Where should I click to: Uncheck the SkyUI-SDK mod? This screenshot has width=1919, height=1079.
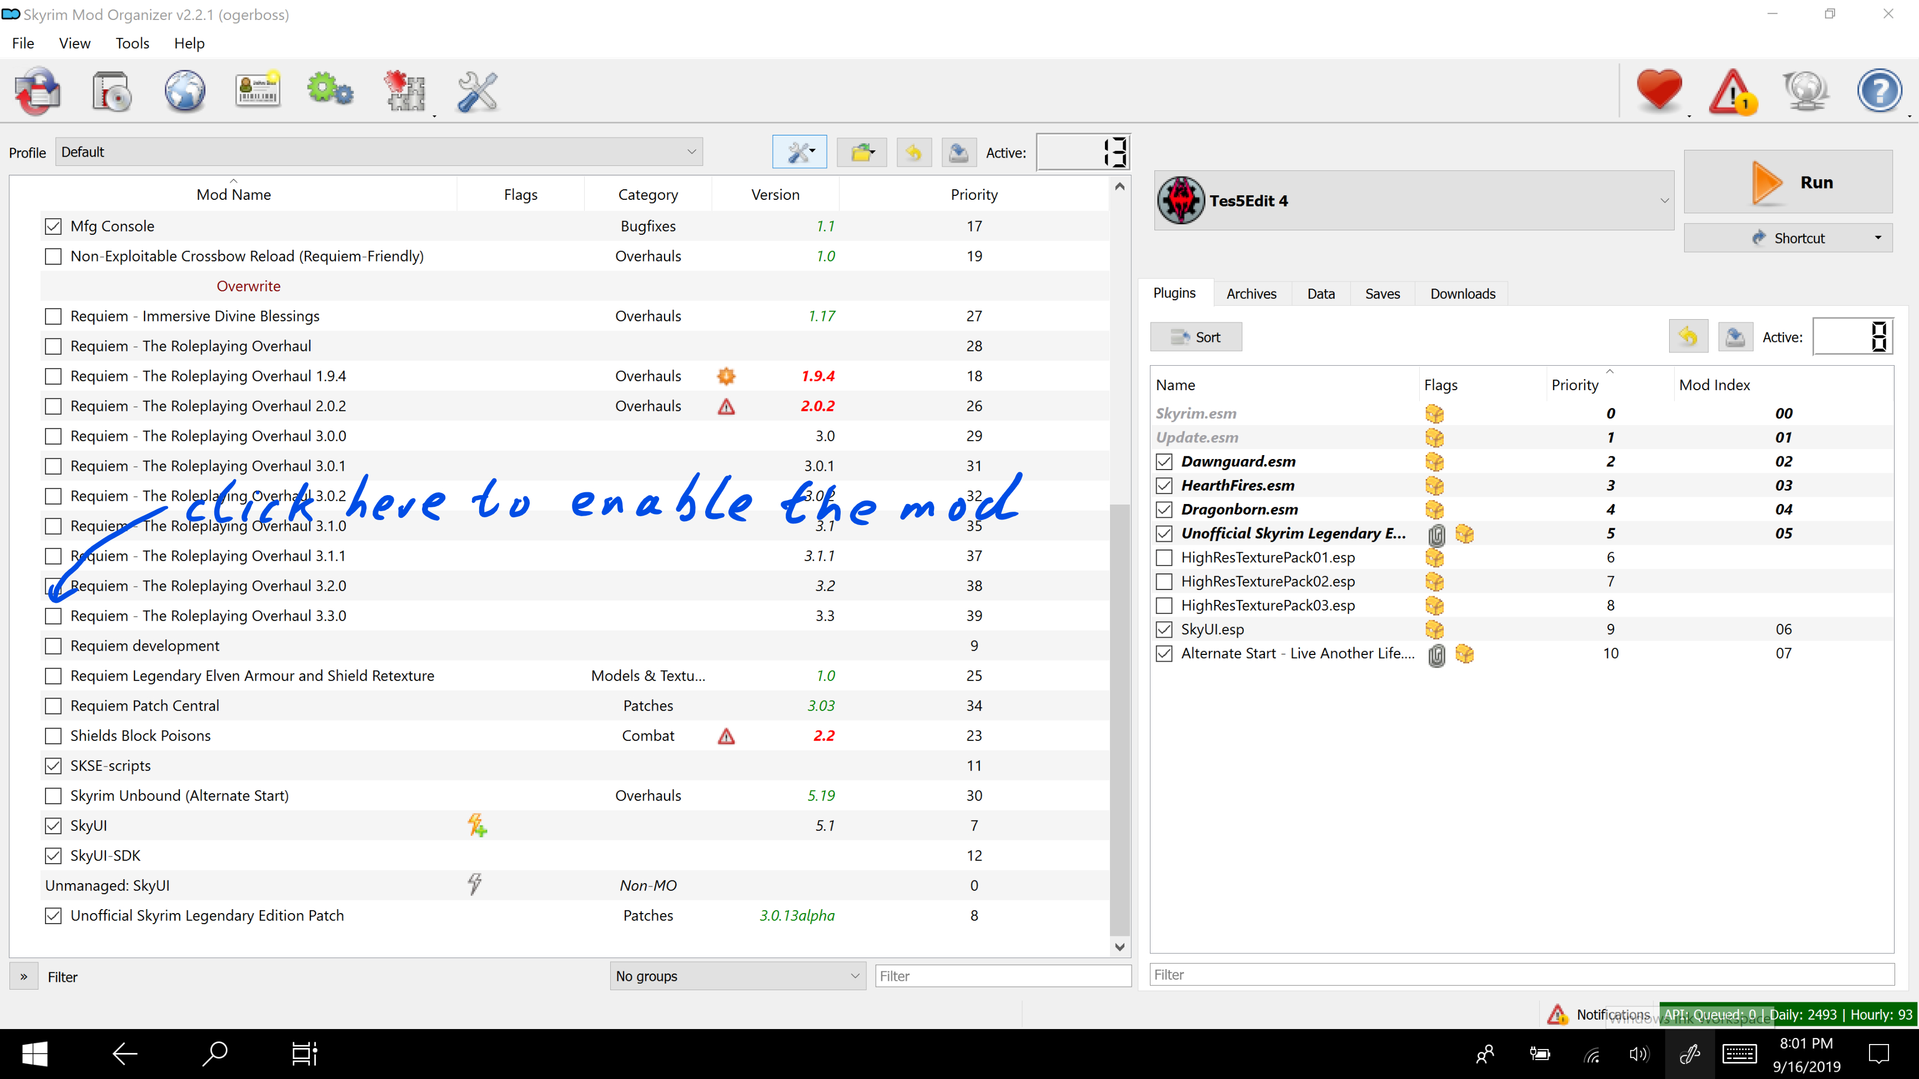53,856
